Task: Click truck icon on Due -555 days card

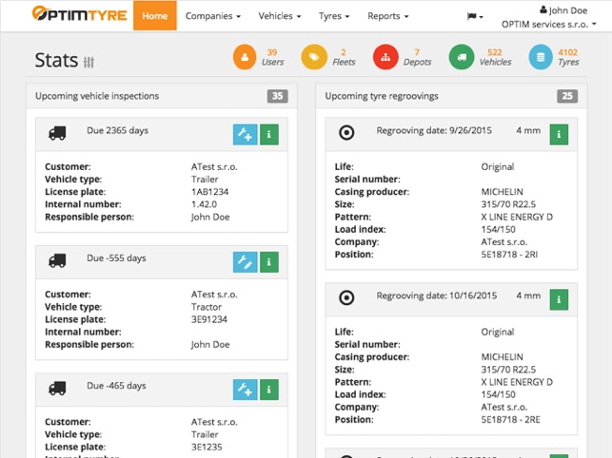Action: tap(57, 260)
